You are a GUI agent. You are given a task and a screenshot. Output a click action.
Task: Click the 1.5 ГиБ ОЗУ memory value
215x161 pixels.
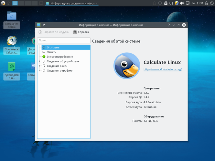point(151,121)
